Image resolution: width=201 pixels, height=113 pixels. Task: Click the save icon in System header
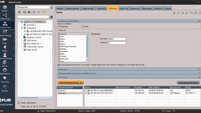[x=174, y=13]
